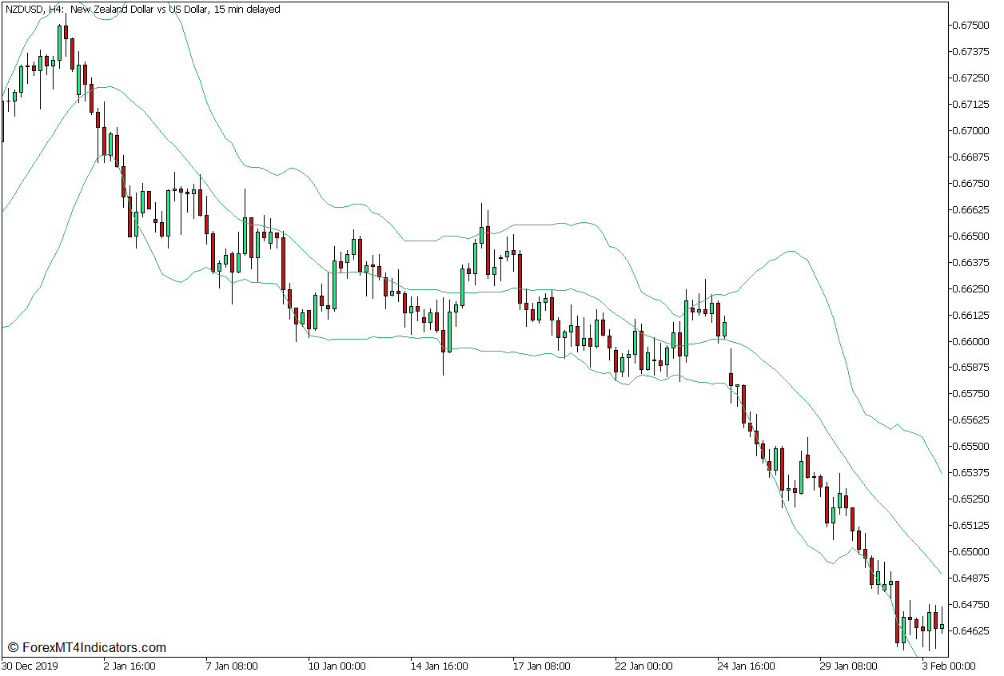Click the copyright symbol before ForexMT4Indicators.com
1004x676 pixels.
(x=11, y=647)
